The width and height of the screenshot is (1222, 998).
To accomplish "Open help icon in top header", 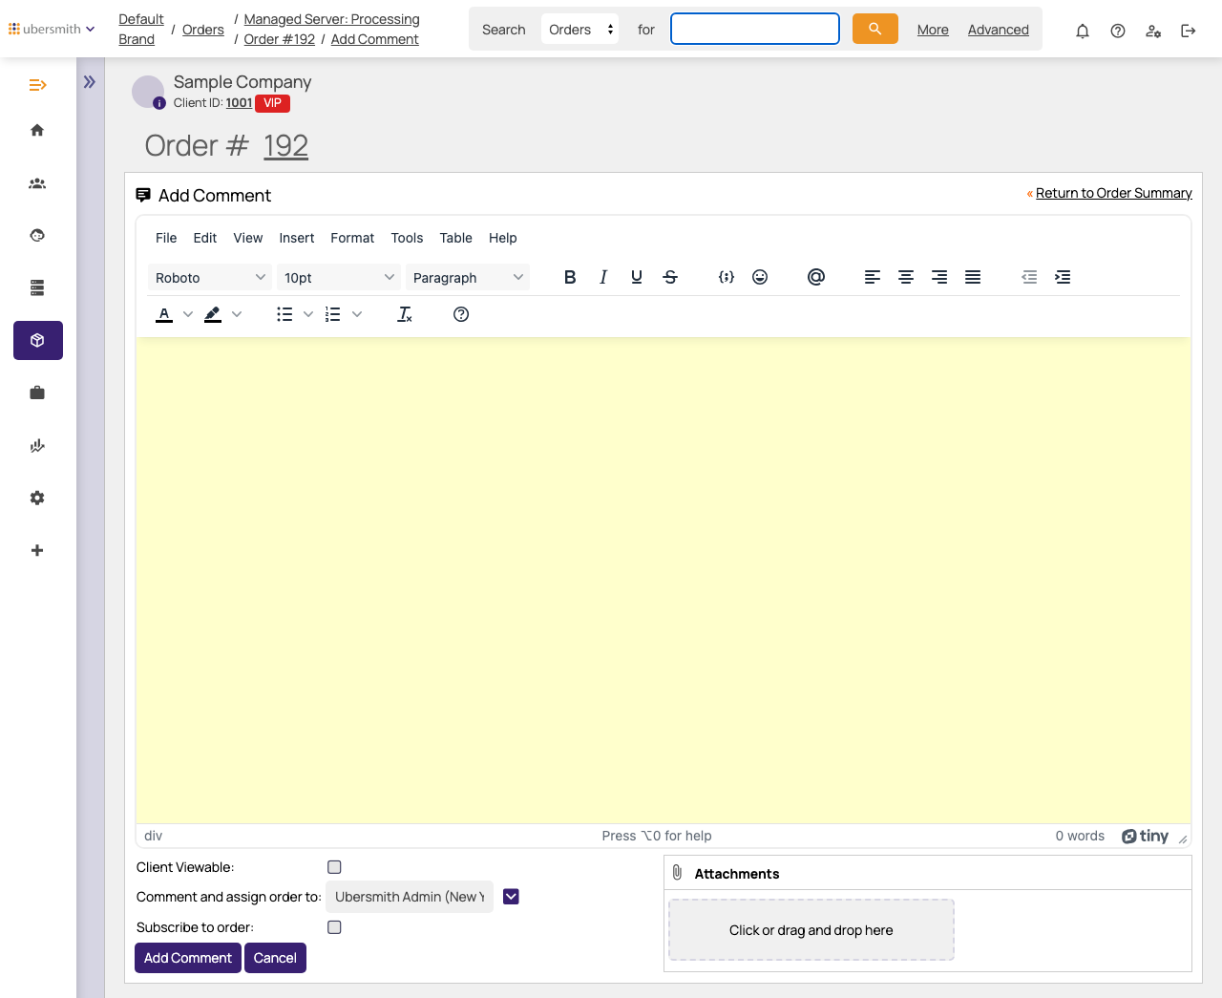I will (x=1118, y=31).
